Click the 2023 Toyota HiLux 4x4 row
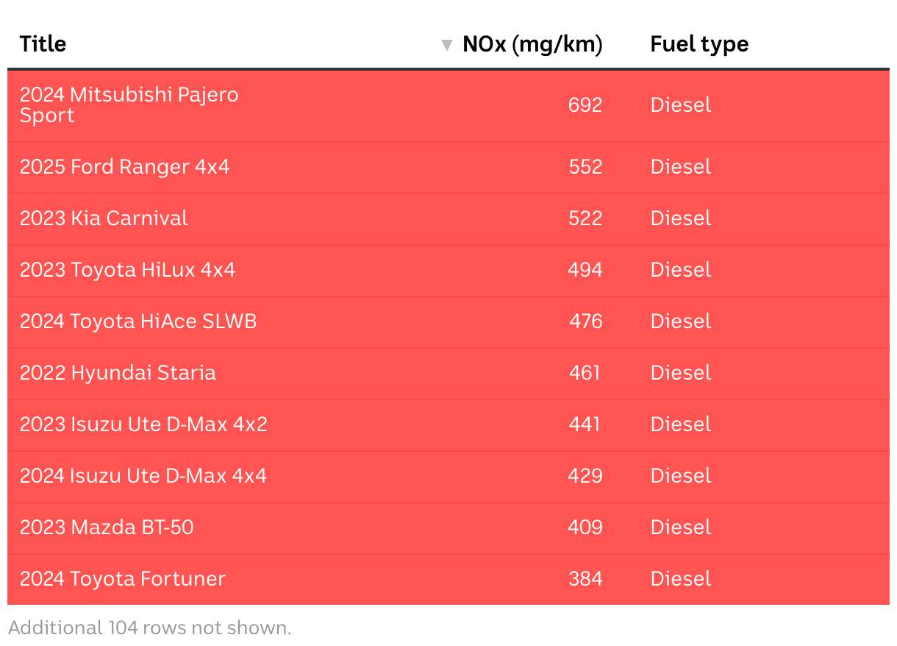 click(x=128, y=270)
